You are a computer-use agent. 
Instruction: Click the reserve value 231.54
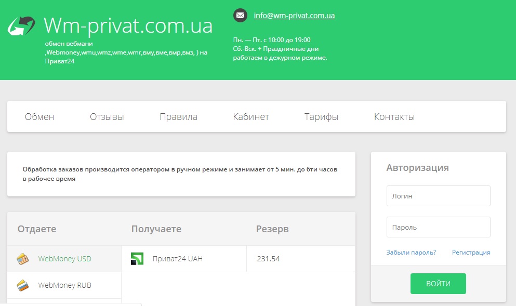pos(268,259)
